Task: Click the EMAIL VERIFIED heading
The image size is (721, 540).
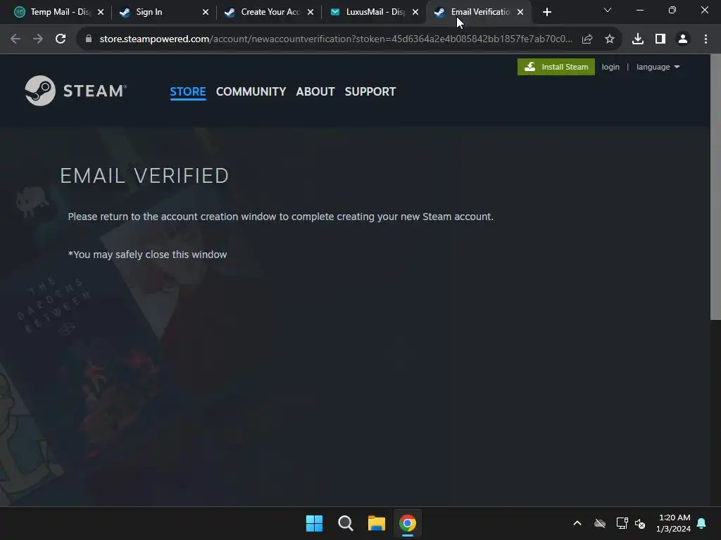Action: click(x=144, y=176)
